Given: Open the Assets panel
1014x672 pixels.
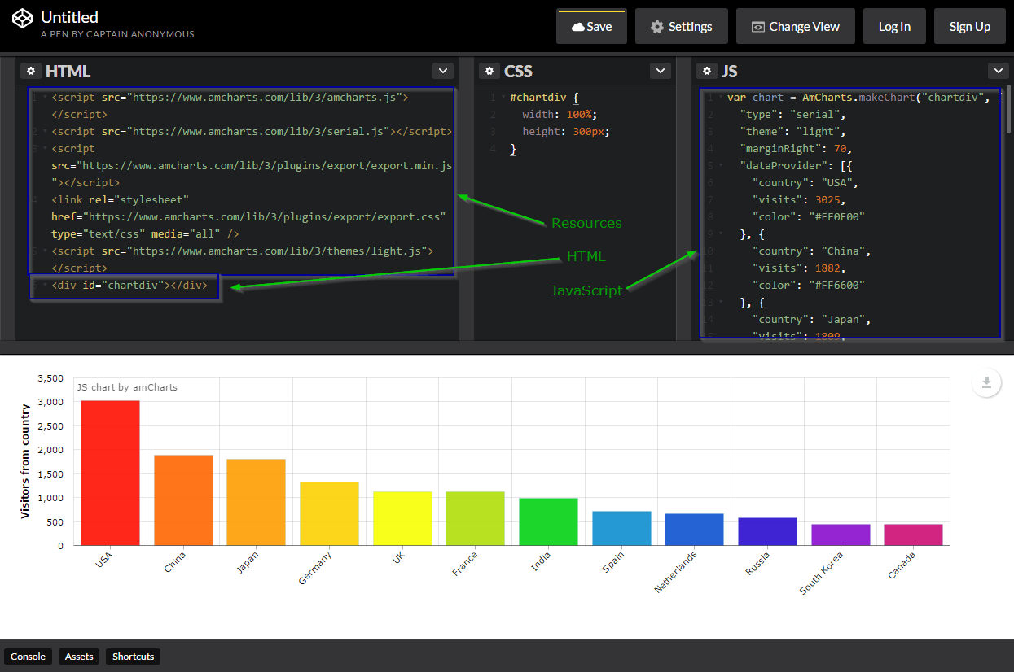Looking at the screenshot, I should tap(79, 657).
